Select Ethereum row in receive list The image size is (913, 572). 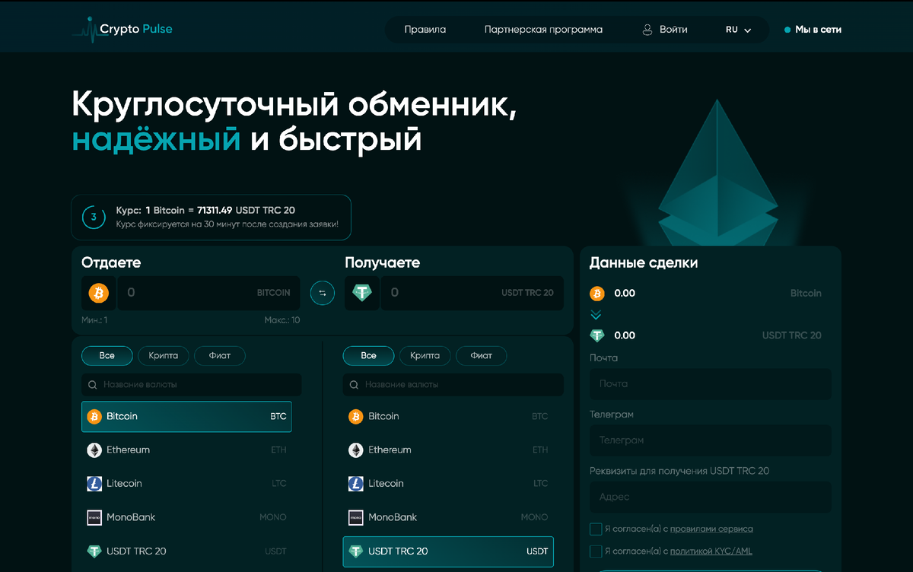click(x=448, y=450)
